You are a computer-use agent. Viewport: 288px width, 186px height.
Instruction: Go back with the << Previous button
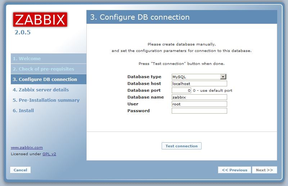click(x=234, y=170)
